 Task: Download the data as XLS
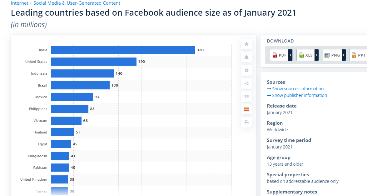pos(305,55)
